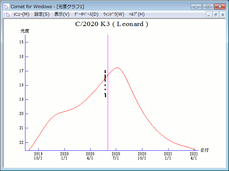The image size is (229, 171).
Task: Open the ウィンドウ(W) window menu
Action: point(114,14)
